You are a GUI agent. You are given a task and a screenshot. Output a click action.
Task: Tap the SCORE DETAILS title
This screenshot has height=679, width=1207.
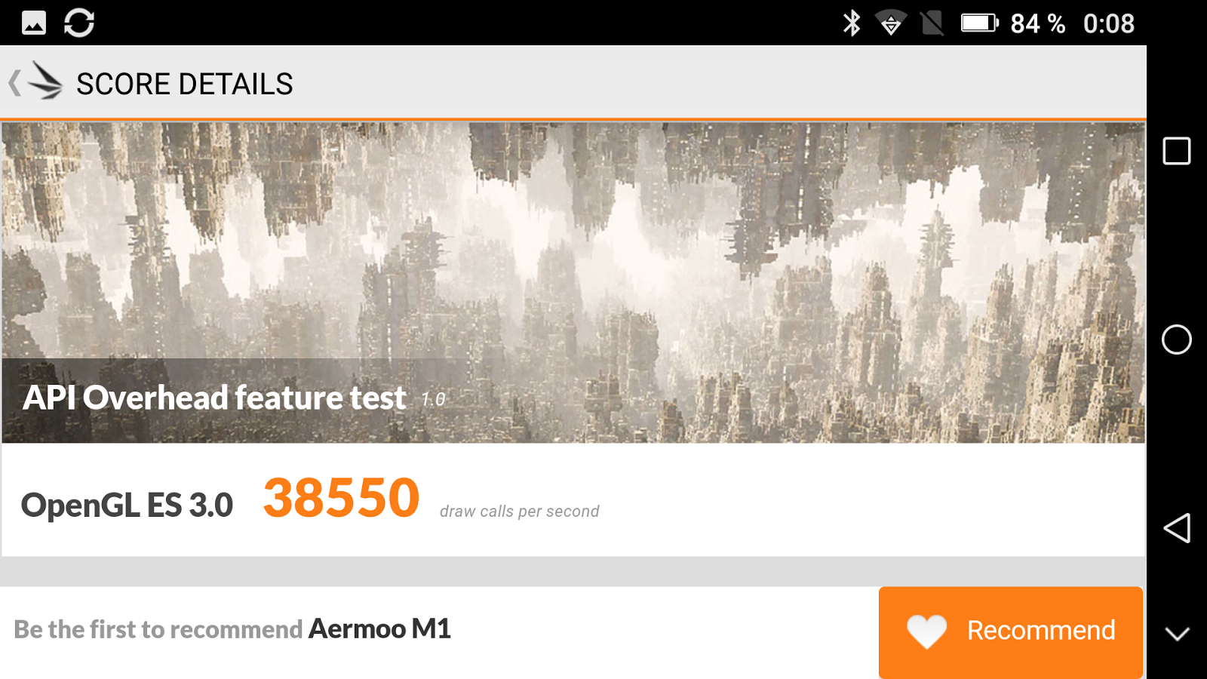click(x=185, y=84)
